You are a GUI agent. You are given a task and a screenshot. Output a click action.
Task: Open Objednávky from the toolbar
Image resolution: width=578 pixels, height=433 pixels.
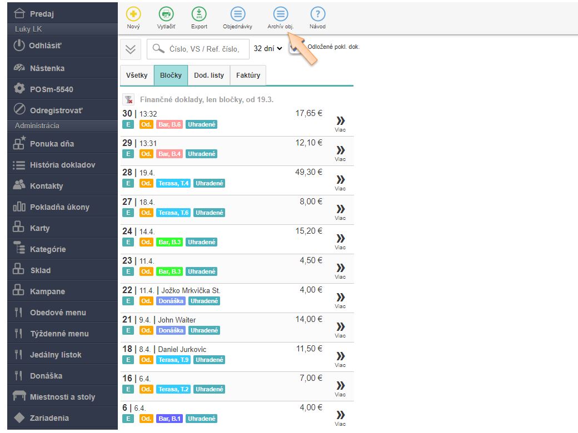(x=237, y=14)
